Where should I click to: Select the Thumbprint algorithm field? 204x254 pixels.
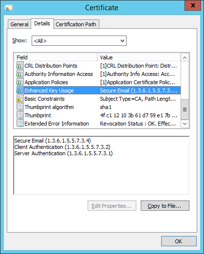[x=49, y=107]
